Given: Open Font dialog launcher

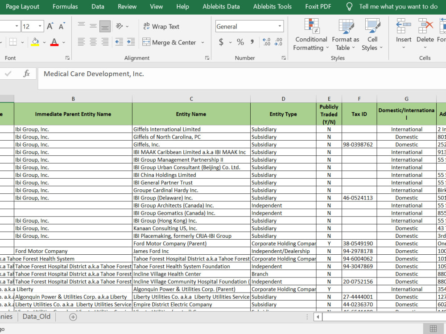Looking at the screenshot, I should (67, 58).
